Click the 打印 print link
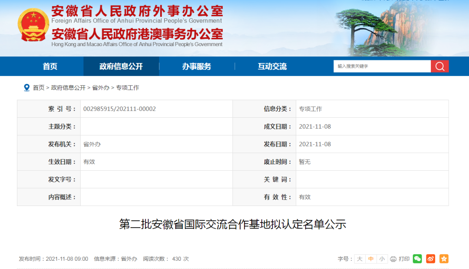 (x=404, y=259)
